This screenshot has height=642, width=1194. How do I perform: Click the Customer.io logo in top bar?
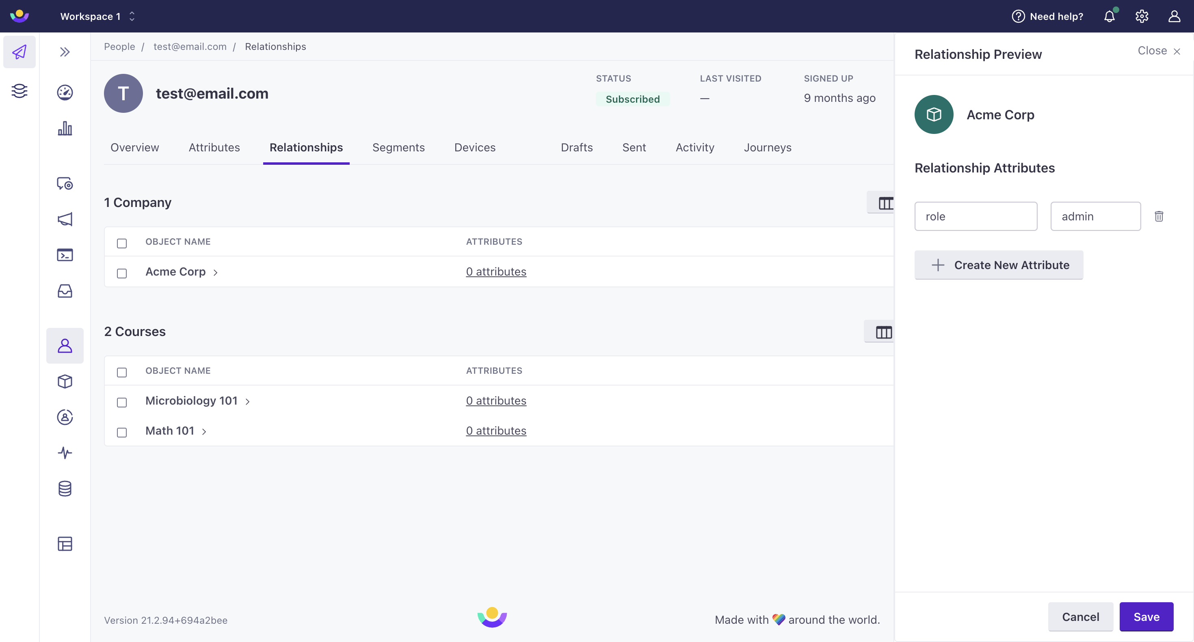pyautogui.click(x=19, y=16)
